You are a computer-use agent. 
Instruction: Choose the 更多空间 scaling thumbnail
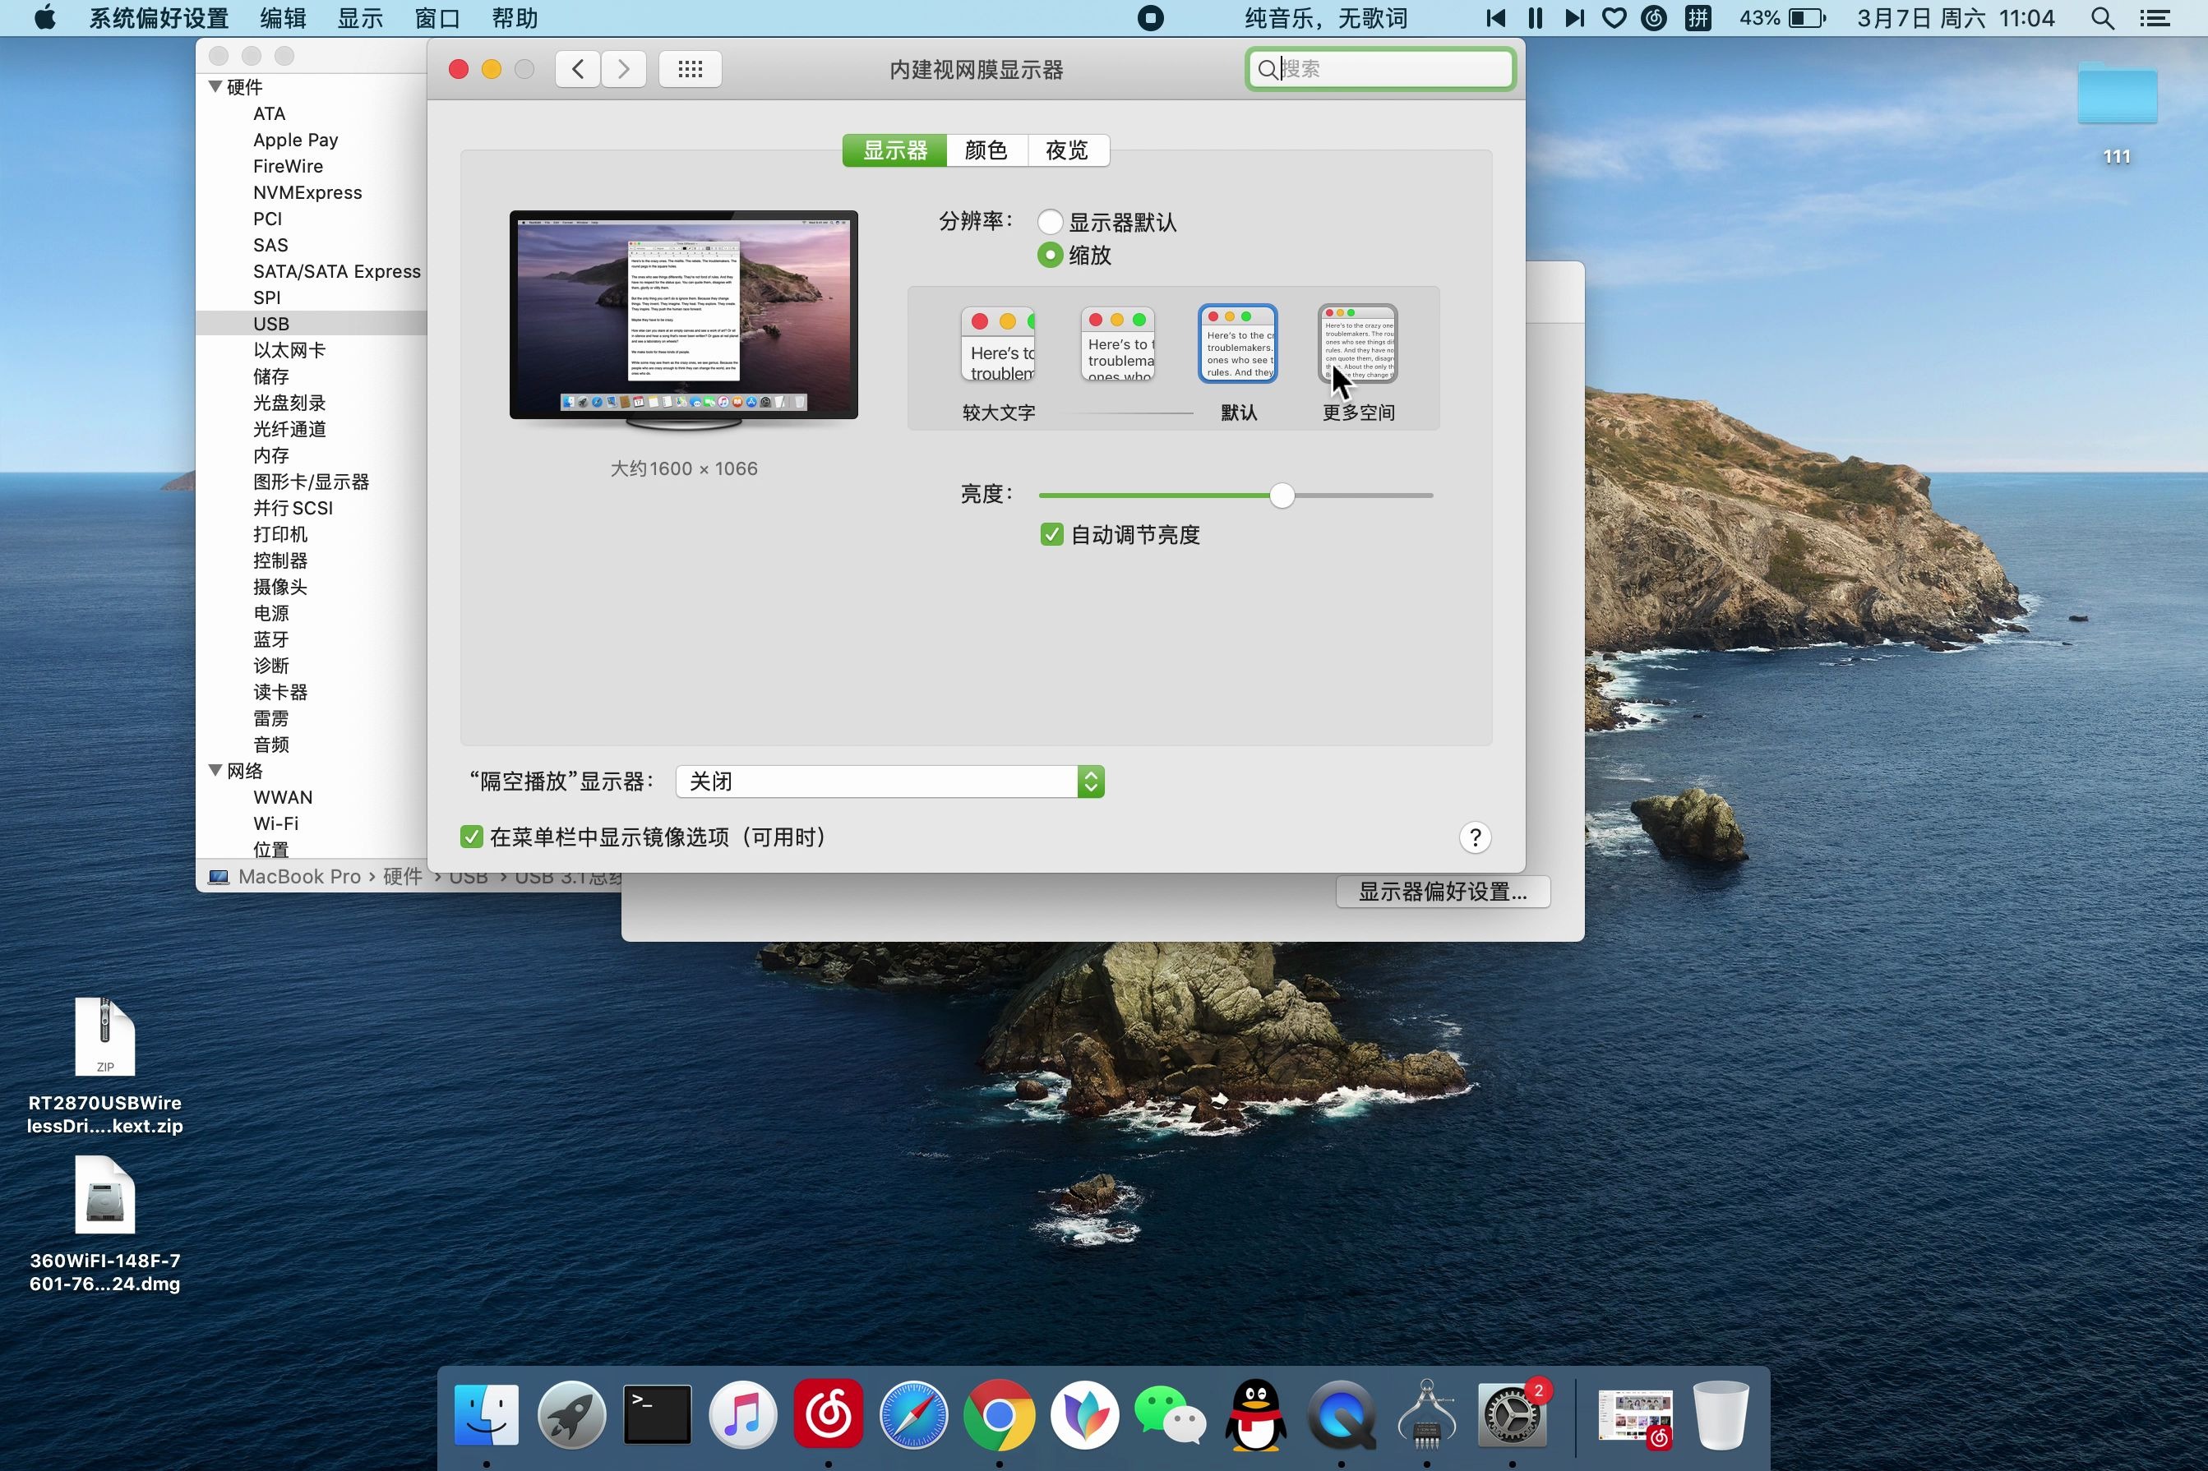[1358, 344]
